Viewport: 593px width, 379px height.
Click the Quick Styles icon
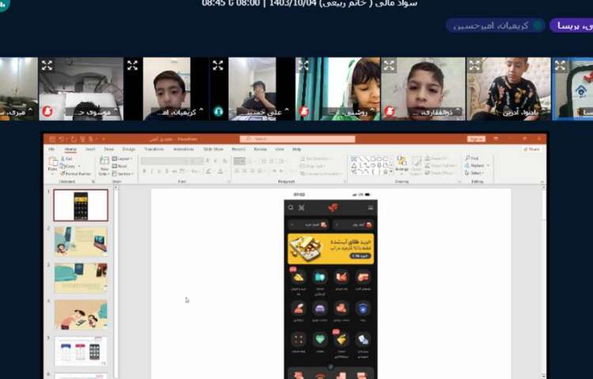pos(416,165)
